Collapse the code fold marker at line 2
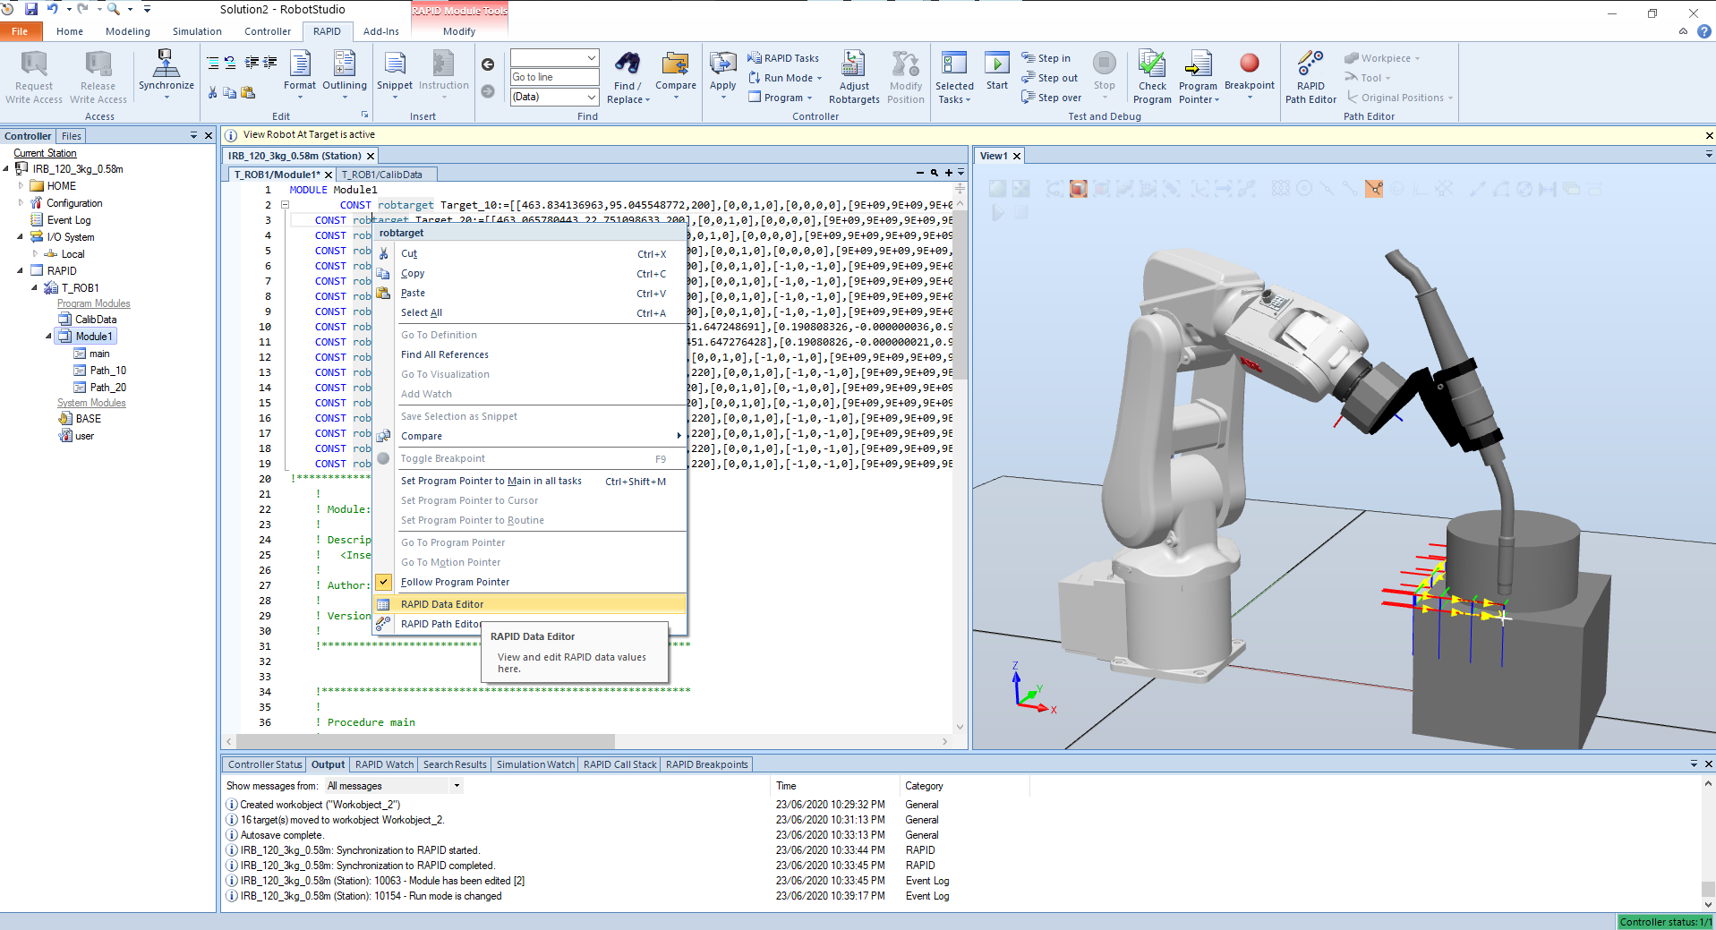This screenshot has width=1716, height=930. (x=286, y=205)
